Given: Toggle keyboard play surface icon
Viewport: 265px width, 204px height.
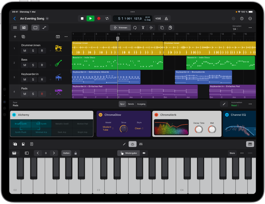Looking at the screenshot, I should pos(250,144).
